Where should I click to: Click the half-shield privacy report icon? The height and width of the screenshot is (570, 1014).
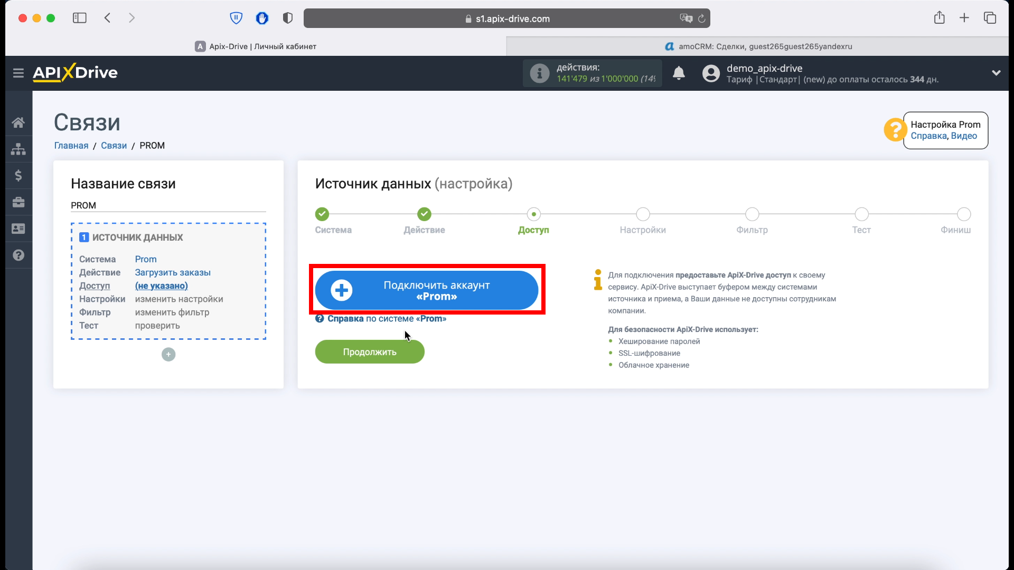click(x=288, y=18)
